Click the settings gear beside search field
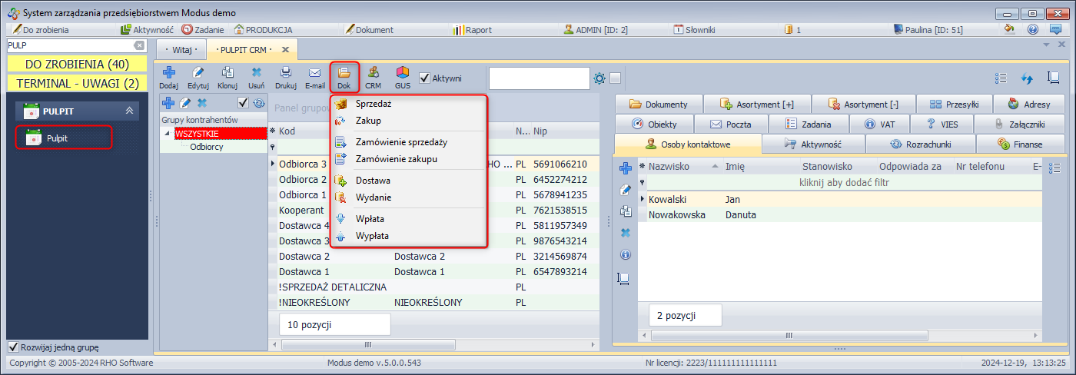This screenshot has width=1076, height=375. click(599, 78)
